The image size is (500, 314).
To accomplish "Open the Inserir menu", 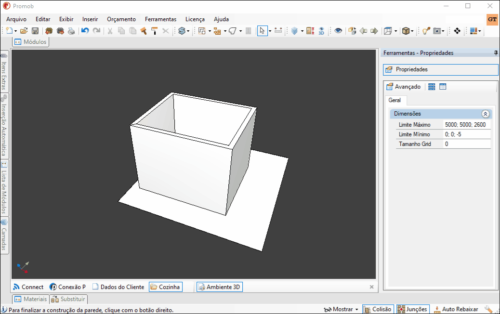I will point(90,19).
